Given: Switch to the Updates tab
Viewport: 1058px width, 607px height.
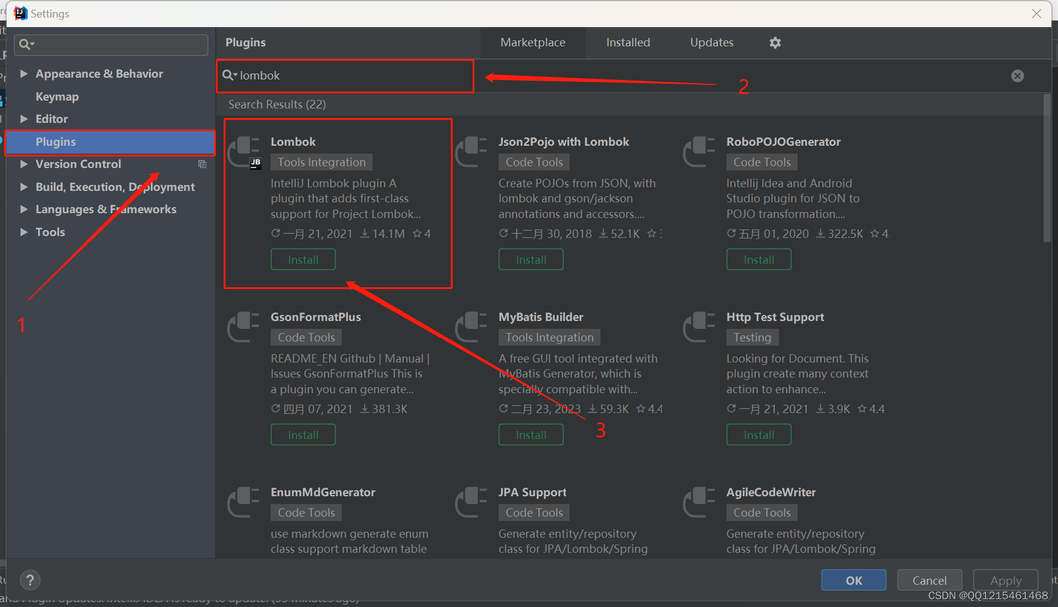Looking at the screenshot, I should pos(712,43).
